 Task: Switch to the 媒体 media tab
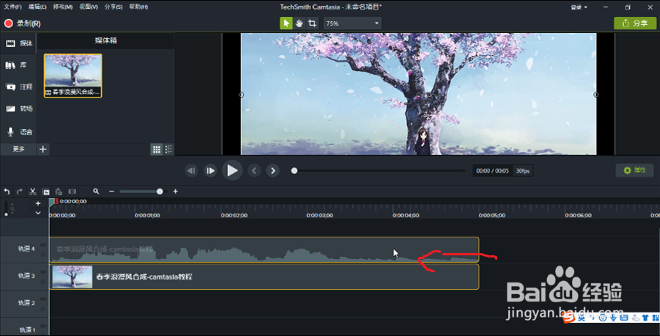[18, 43]
